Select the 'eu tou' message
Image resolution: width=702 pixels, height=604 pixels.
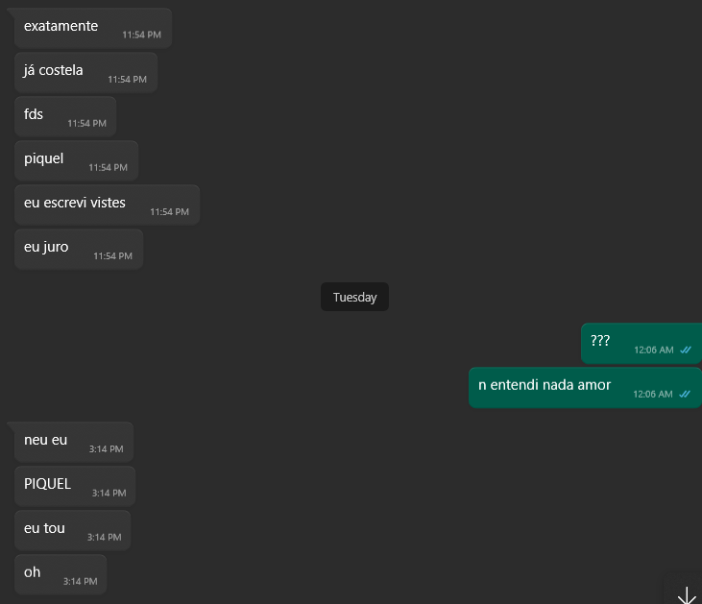point(73,530)
